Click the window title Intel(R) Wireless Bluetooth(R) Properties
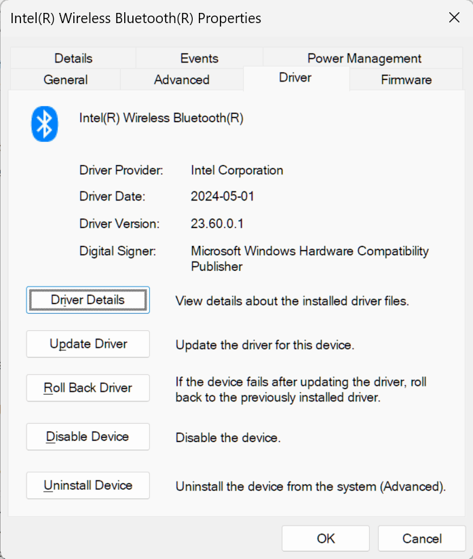Screen dimensions: 473x559 [136, 18]
